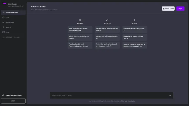Click the AI Genie lightning icon in sidebar
The width and height of the screenshot is (189, 118).
pyautogui.click(x=3, y=27)
